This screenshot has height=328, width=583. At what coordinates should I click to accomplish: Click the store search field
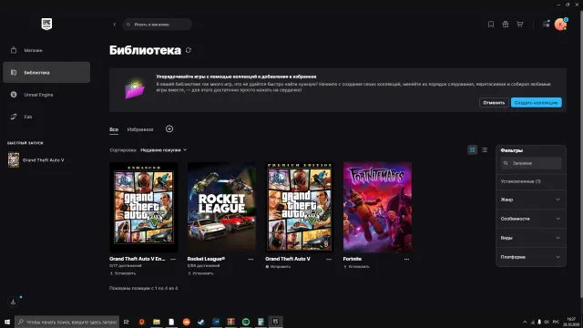[x=158, y=25]
